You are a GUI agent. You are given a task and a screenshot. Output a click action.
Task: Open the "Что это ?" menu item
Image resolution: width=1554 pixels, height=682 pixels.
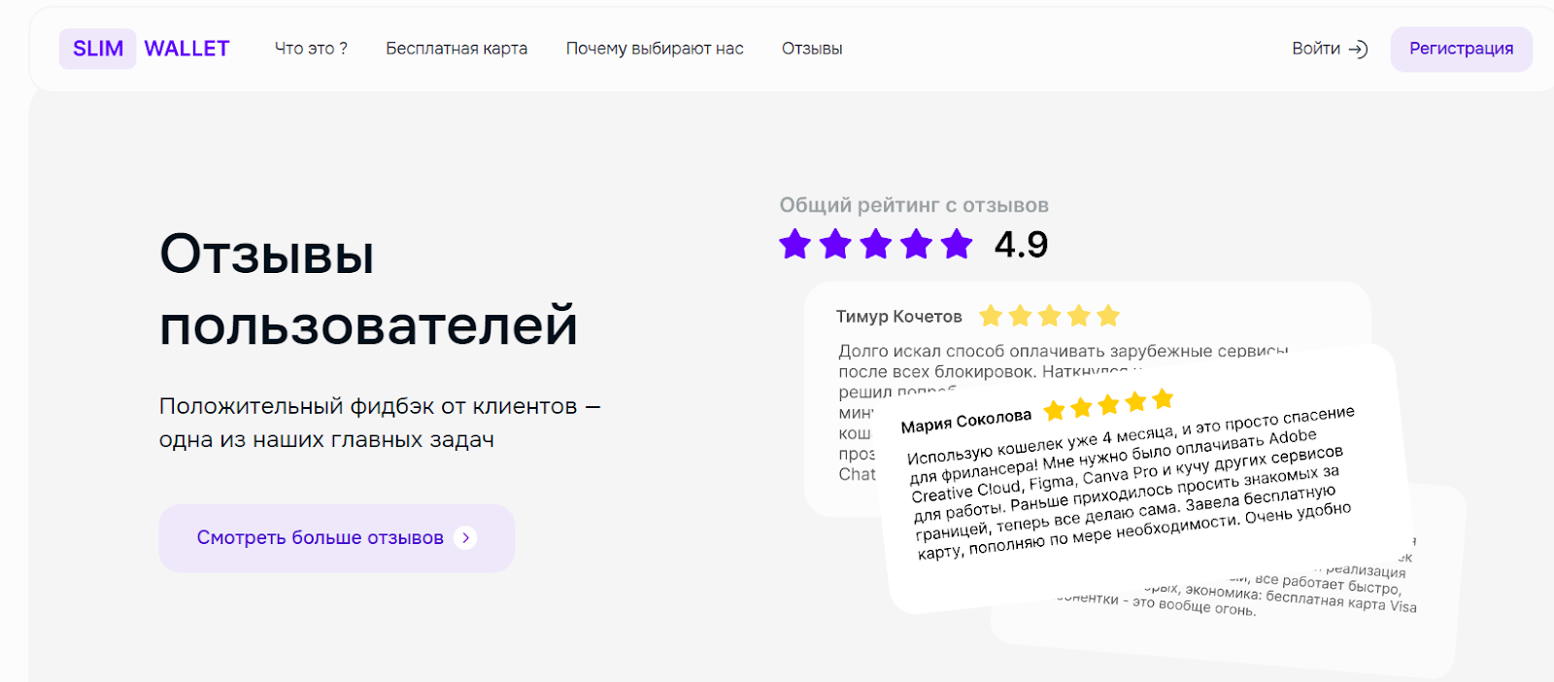coord(311,49)
